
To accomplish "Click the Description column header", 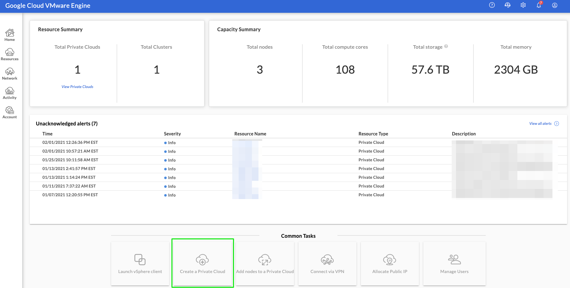I will (x=464, y=134).
